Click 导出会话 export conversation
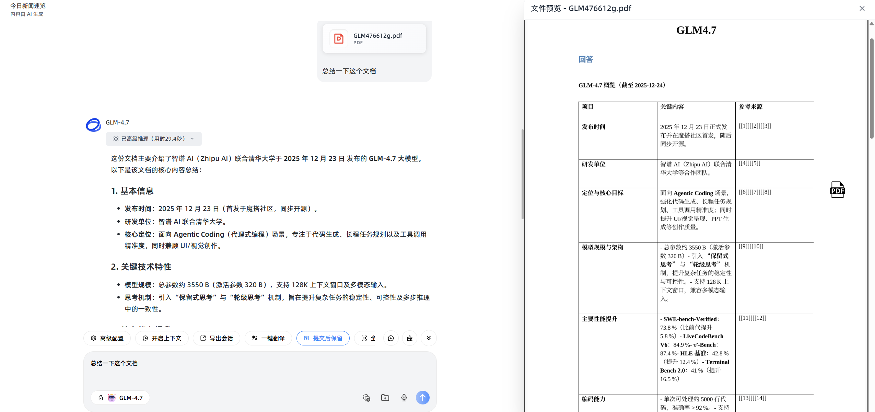This screenshot has width=875, height=412. 217,338
